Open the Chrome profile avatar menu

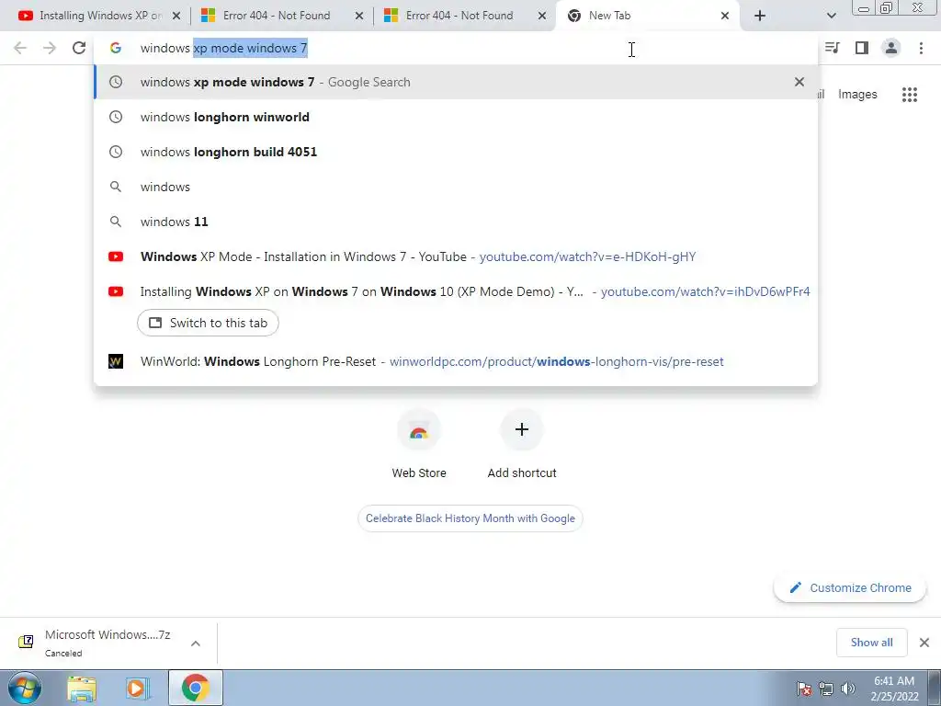(x=891, y=48)
